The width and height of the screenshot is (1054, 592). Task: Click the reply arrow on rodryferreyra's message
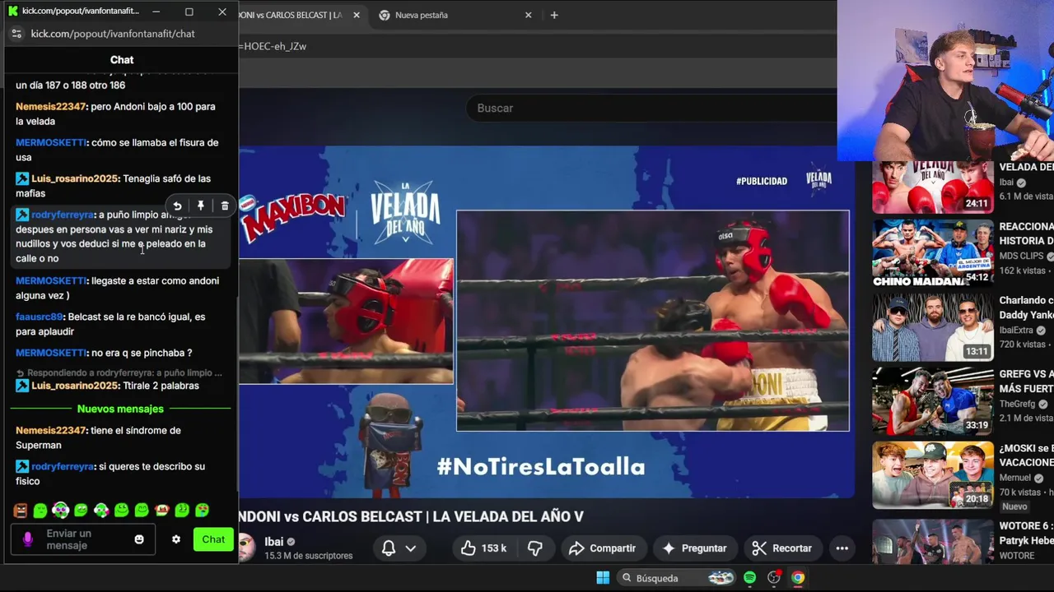point(177,206)
